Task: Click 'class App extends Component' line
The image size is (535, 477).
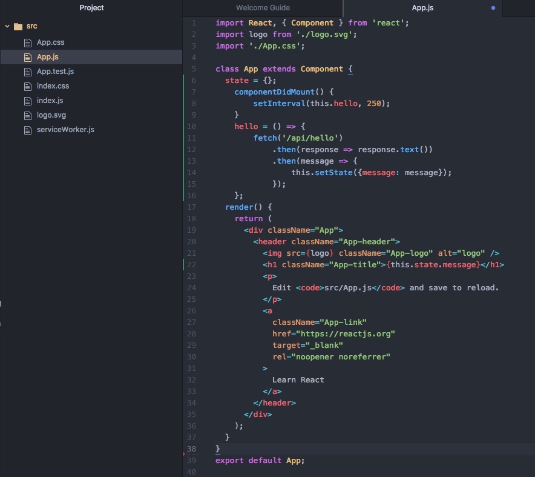Action: coord(284,69)
